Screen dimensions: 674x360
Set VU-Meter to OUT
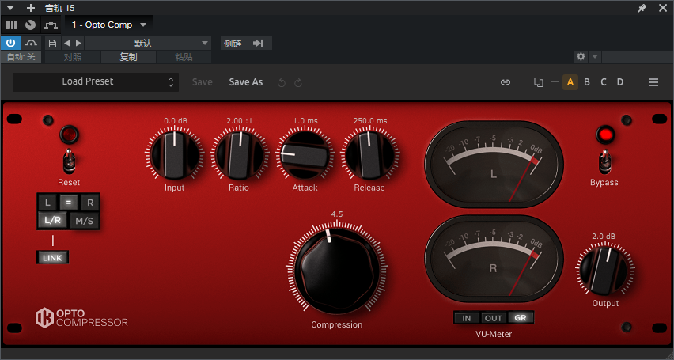[494, 318]
